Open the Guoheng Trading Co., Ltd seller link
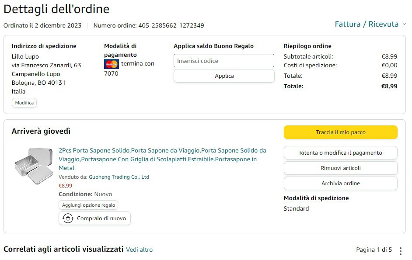The height and width of the screenshot is (260, 412). [x=119, y=177]
